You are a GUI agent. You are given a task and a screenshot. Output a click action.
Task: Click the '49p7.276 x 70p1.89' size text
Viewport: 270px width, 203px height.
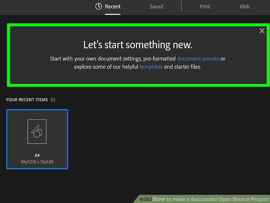[x=37, y=162]
